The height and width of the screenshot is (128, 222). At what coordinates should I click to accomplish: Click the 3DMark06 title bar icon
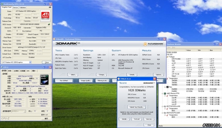tap(54, 39)
